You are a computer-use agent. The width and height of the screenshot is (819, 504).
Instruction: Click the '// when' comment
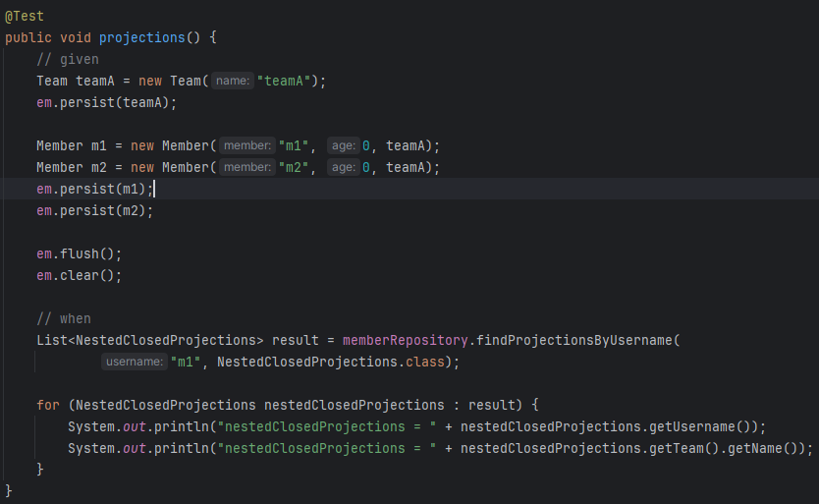pyautogui.click(x=63, y=319)
